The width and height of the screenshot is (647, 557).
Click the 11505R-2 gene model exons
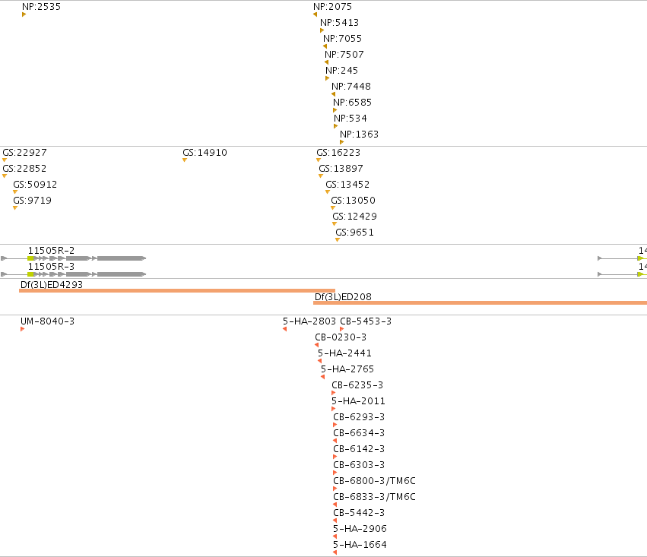74,258
